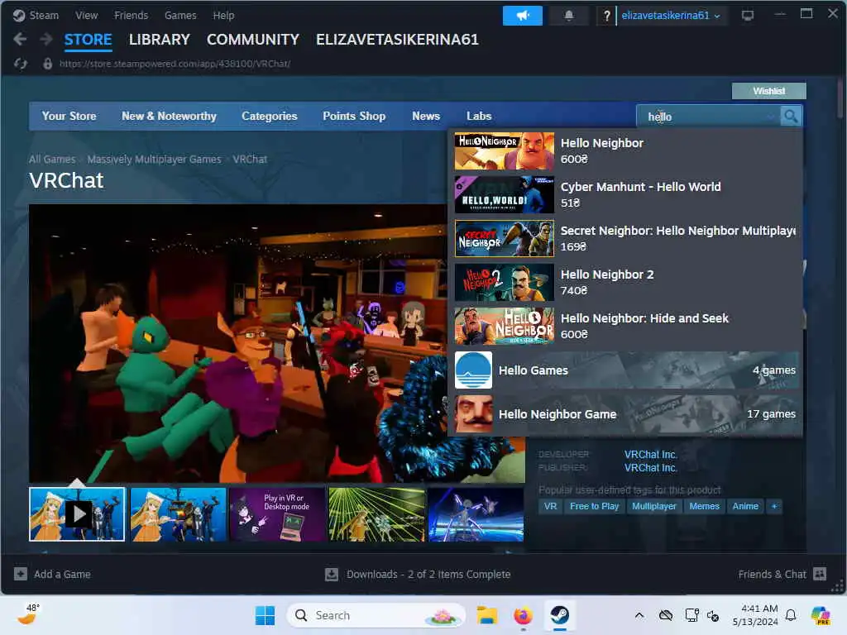This screenshot has height=635, width=847.
Task: Select the Hello Neighbor 2 result
Action: [x=625, y=282]
